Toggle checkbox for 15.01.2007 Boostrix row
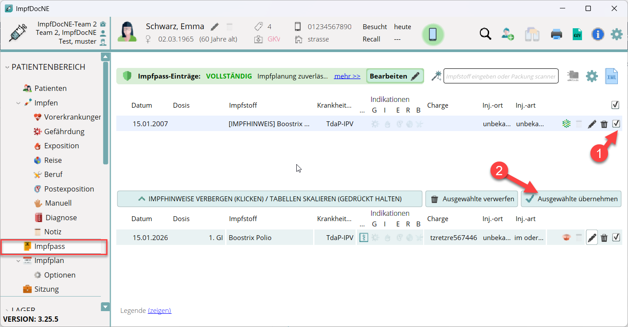The image size is (628, 327). [616, 124]
